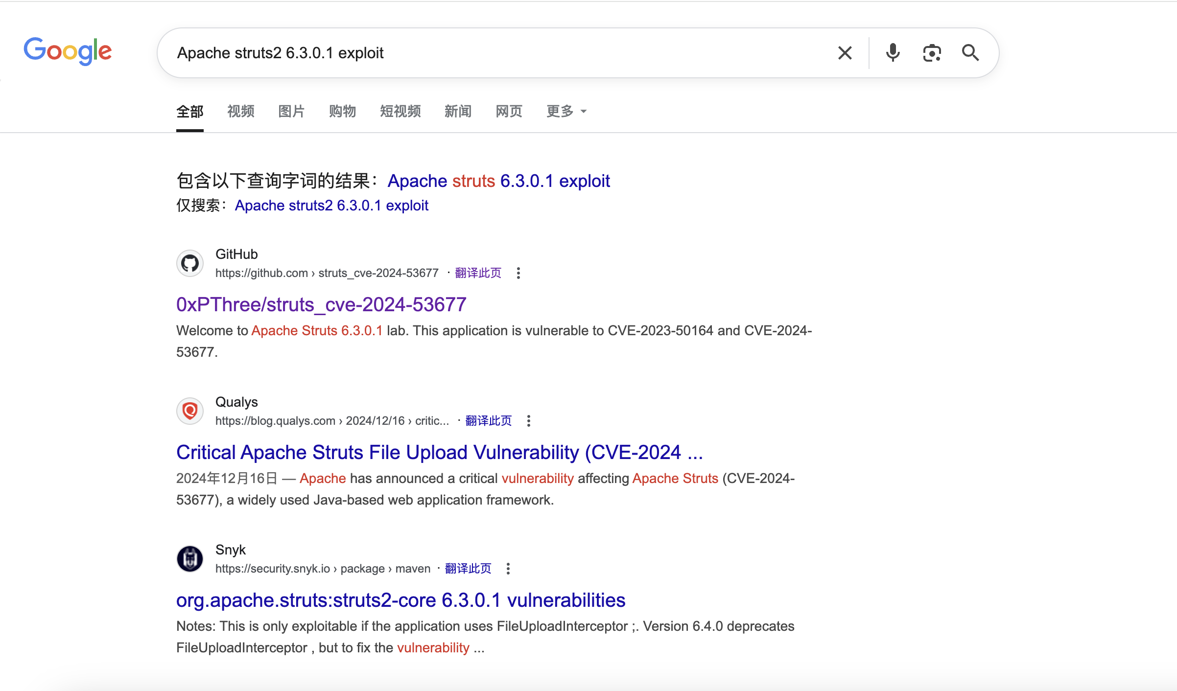The image size is (1177, 691).
Task: Open Google Lens image search icon
Action: [x=932, y=53]
